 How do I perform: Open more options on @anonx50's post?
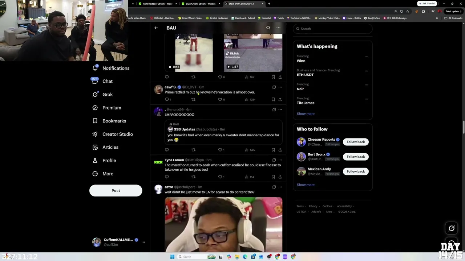click(280, 109)
